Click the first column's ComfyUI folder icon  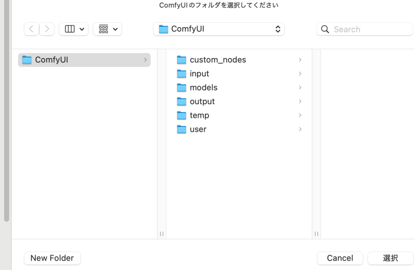click(x=27, y=60)
